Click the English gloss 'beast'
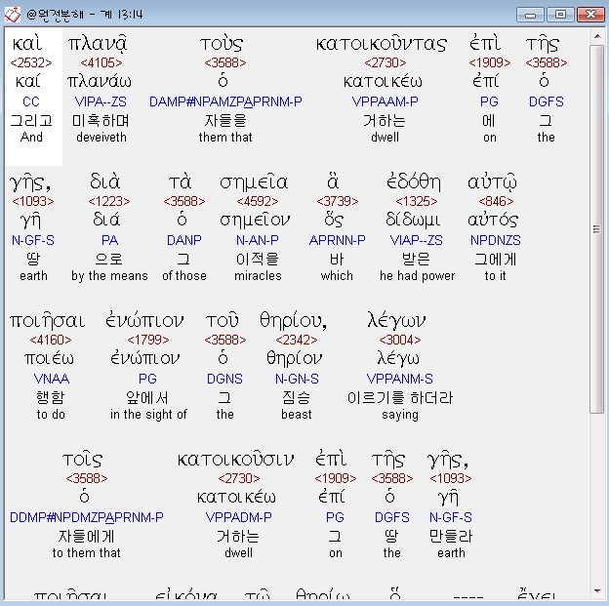The width and height of the screenshot is (609, 606). [x=297, y=415]
